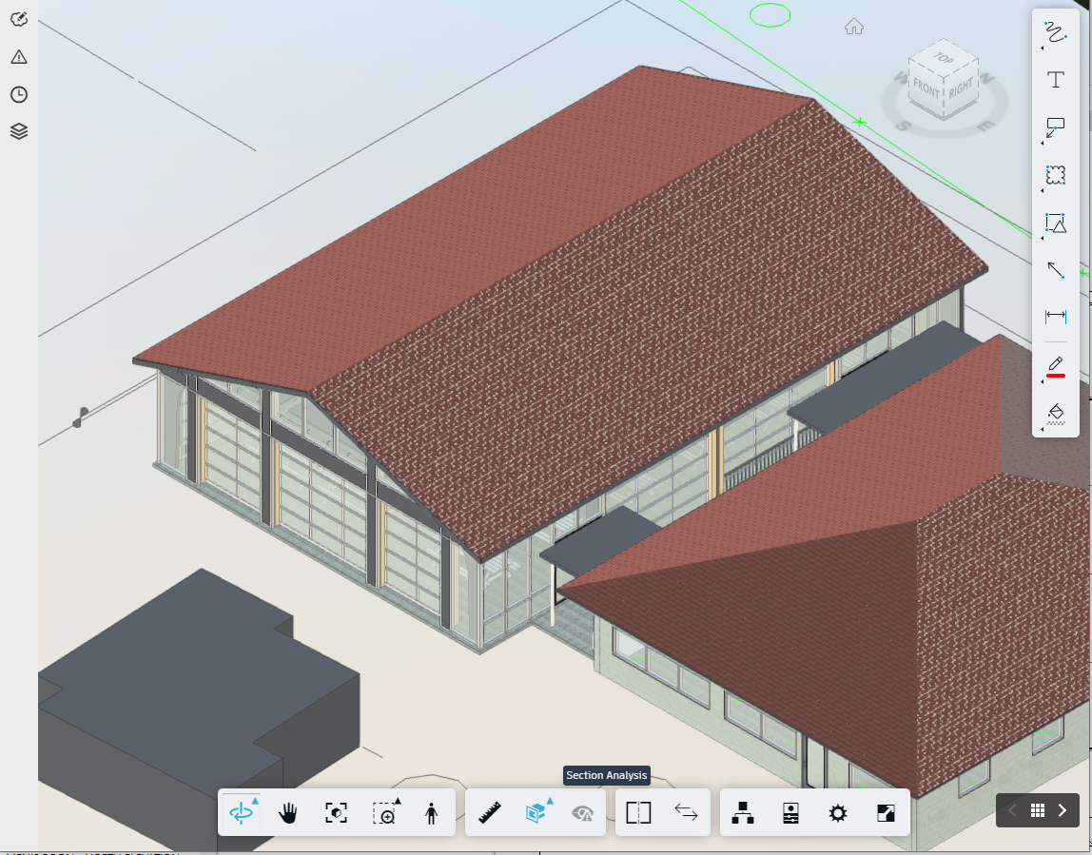The image size is (1092, 855).
Task: Open the Measure tool
Action: (x=488, y=813)
